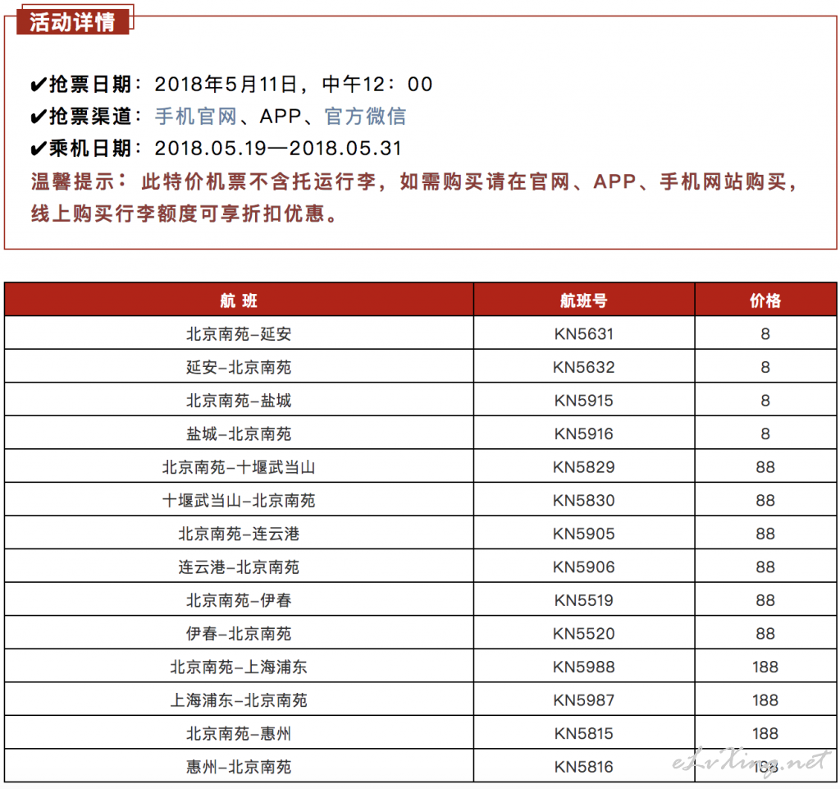Select flight number KN5915
Image resolution: width=840 pixels, height=789 pixels.
584,400
